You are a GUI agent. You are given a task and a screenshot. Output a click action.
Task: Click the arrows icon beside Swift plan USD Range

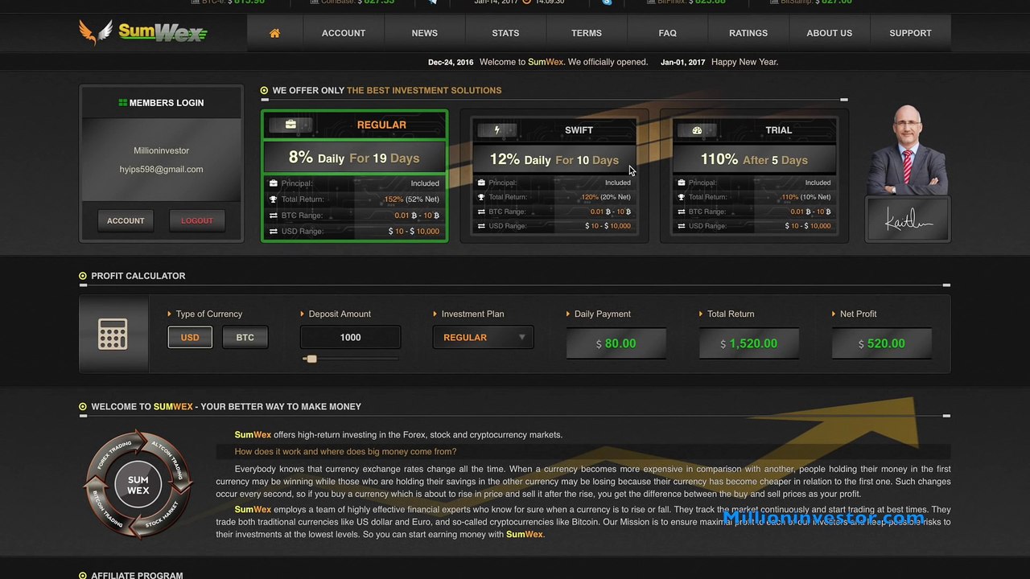point(481,226)
